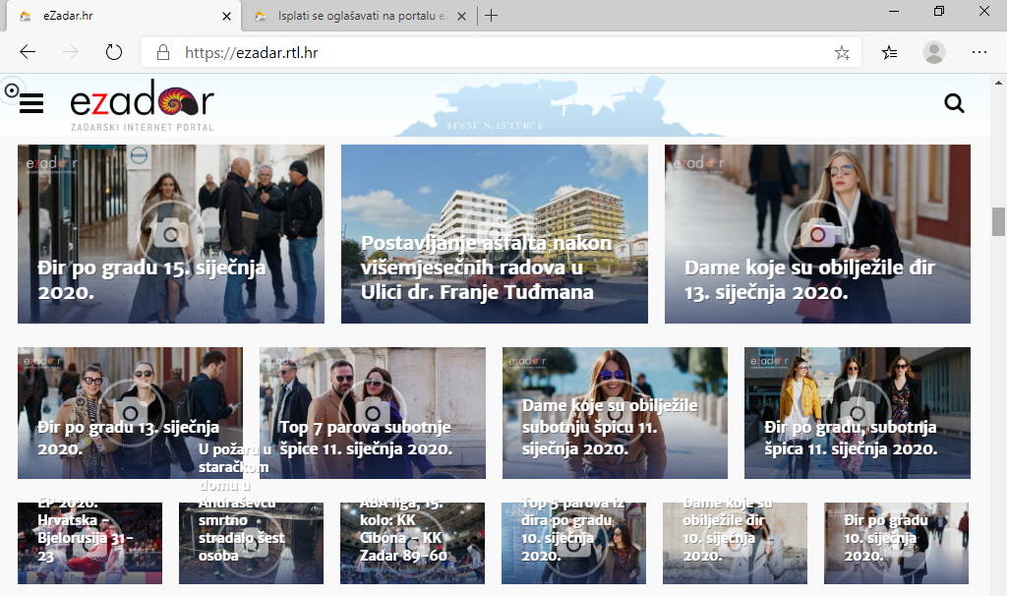The image size is (1009, 596).
Task: Add this page to favorites star
Action: (x=842, y=53)
